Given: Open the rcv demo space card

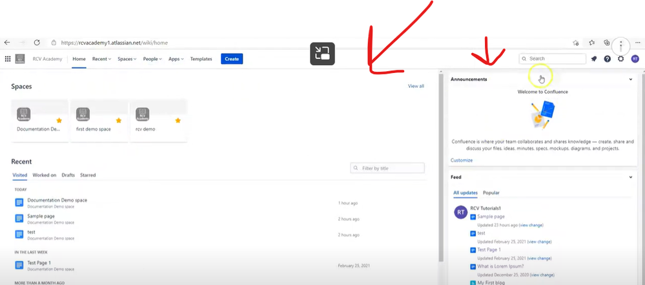Looking at the screenshot, I should pyautogui.click(x=158, y=121).
